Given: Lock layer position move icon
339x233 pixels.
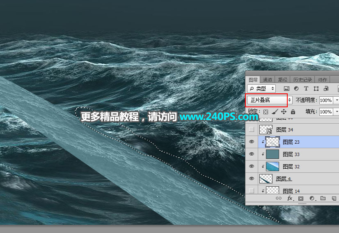Looking at the screenshot, I should (284, 111).
